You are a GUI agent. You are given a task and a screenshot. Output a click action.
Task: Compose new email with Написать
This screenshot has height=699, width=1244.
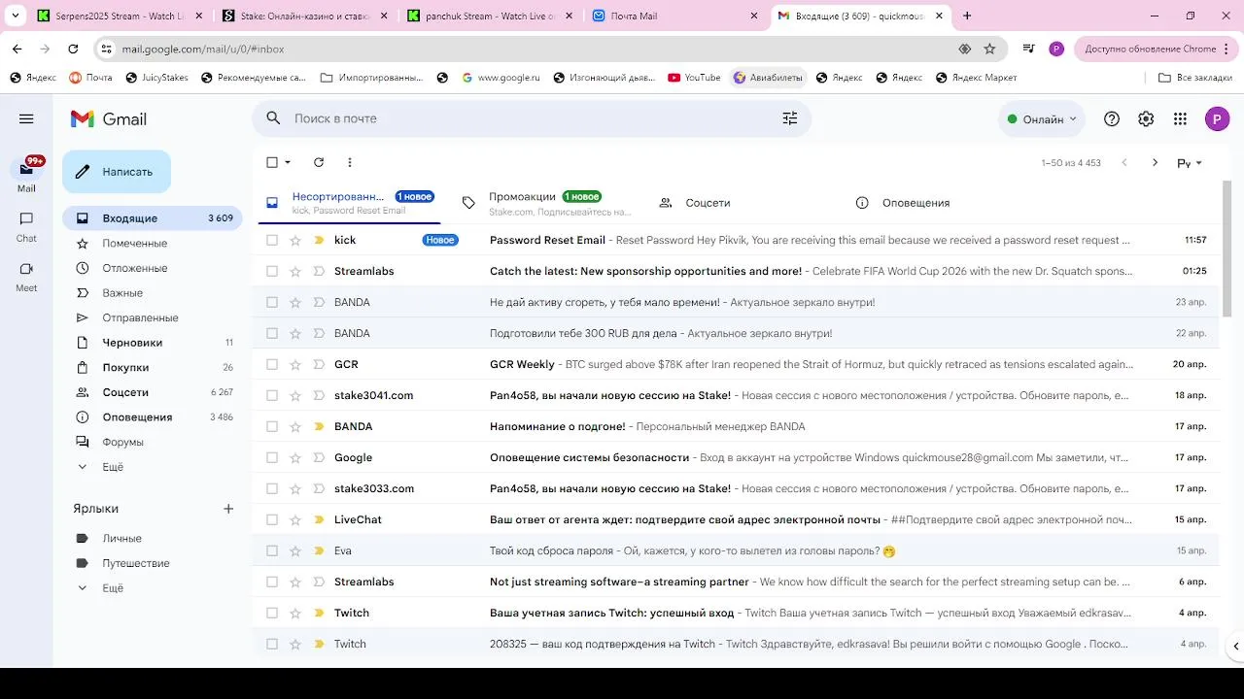point(117,172)
